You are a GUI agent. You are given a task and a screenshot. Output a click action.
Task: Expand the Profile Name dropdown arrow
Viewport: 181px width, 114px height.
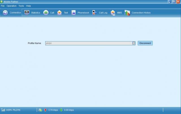coord(134,43)
